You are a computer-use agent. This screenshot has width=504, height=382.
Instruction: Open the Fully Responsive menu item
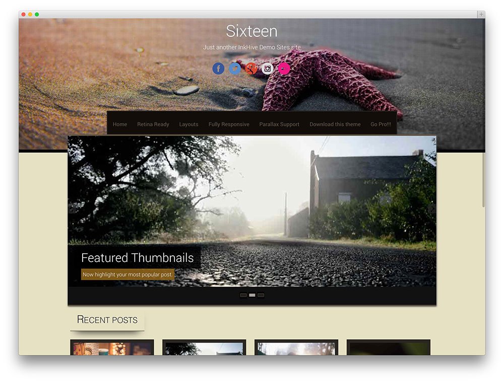[x=229, y=124]
